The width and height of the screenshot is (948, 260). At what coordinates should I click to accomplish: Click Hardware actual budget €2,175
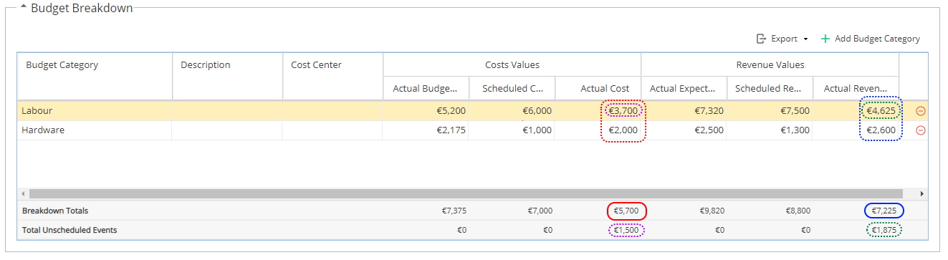pyautogui.click(x=451, y=130)
